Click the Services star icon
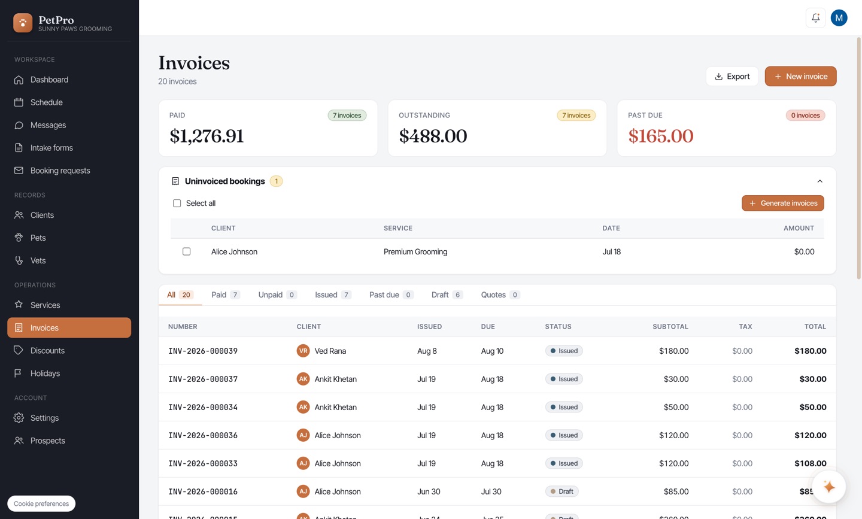The width and height of the screenshot is (862, 519). coord(19,305)
